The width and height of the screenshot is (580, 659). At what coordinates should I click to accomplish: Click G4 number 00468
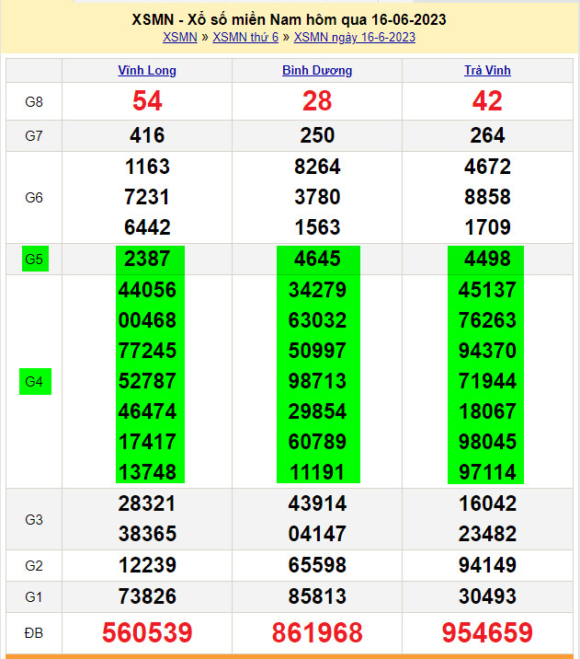147,320
